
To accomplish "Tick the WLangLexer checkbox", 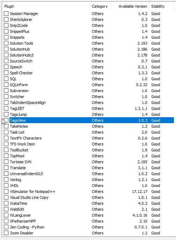I will pyautogui.click(x=6, y=215).
